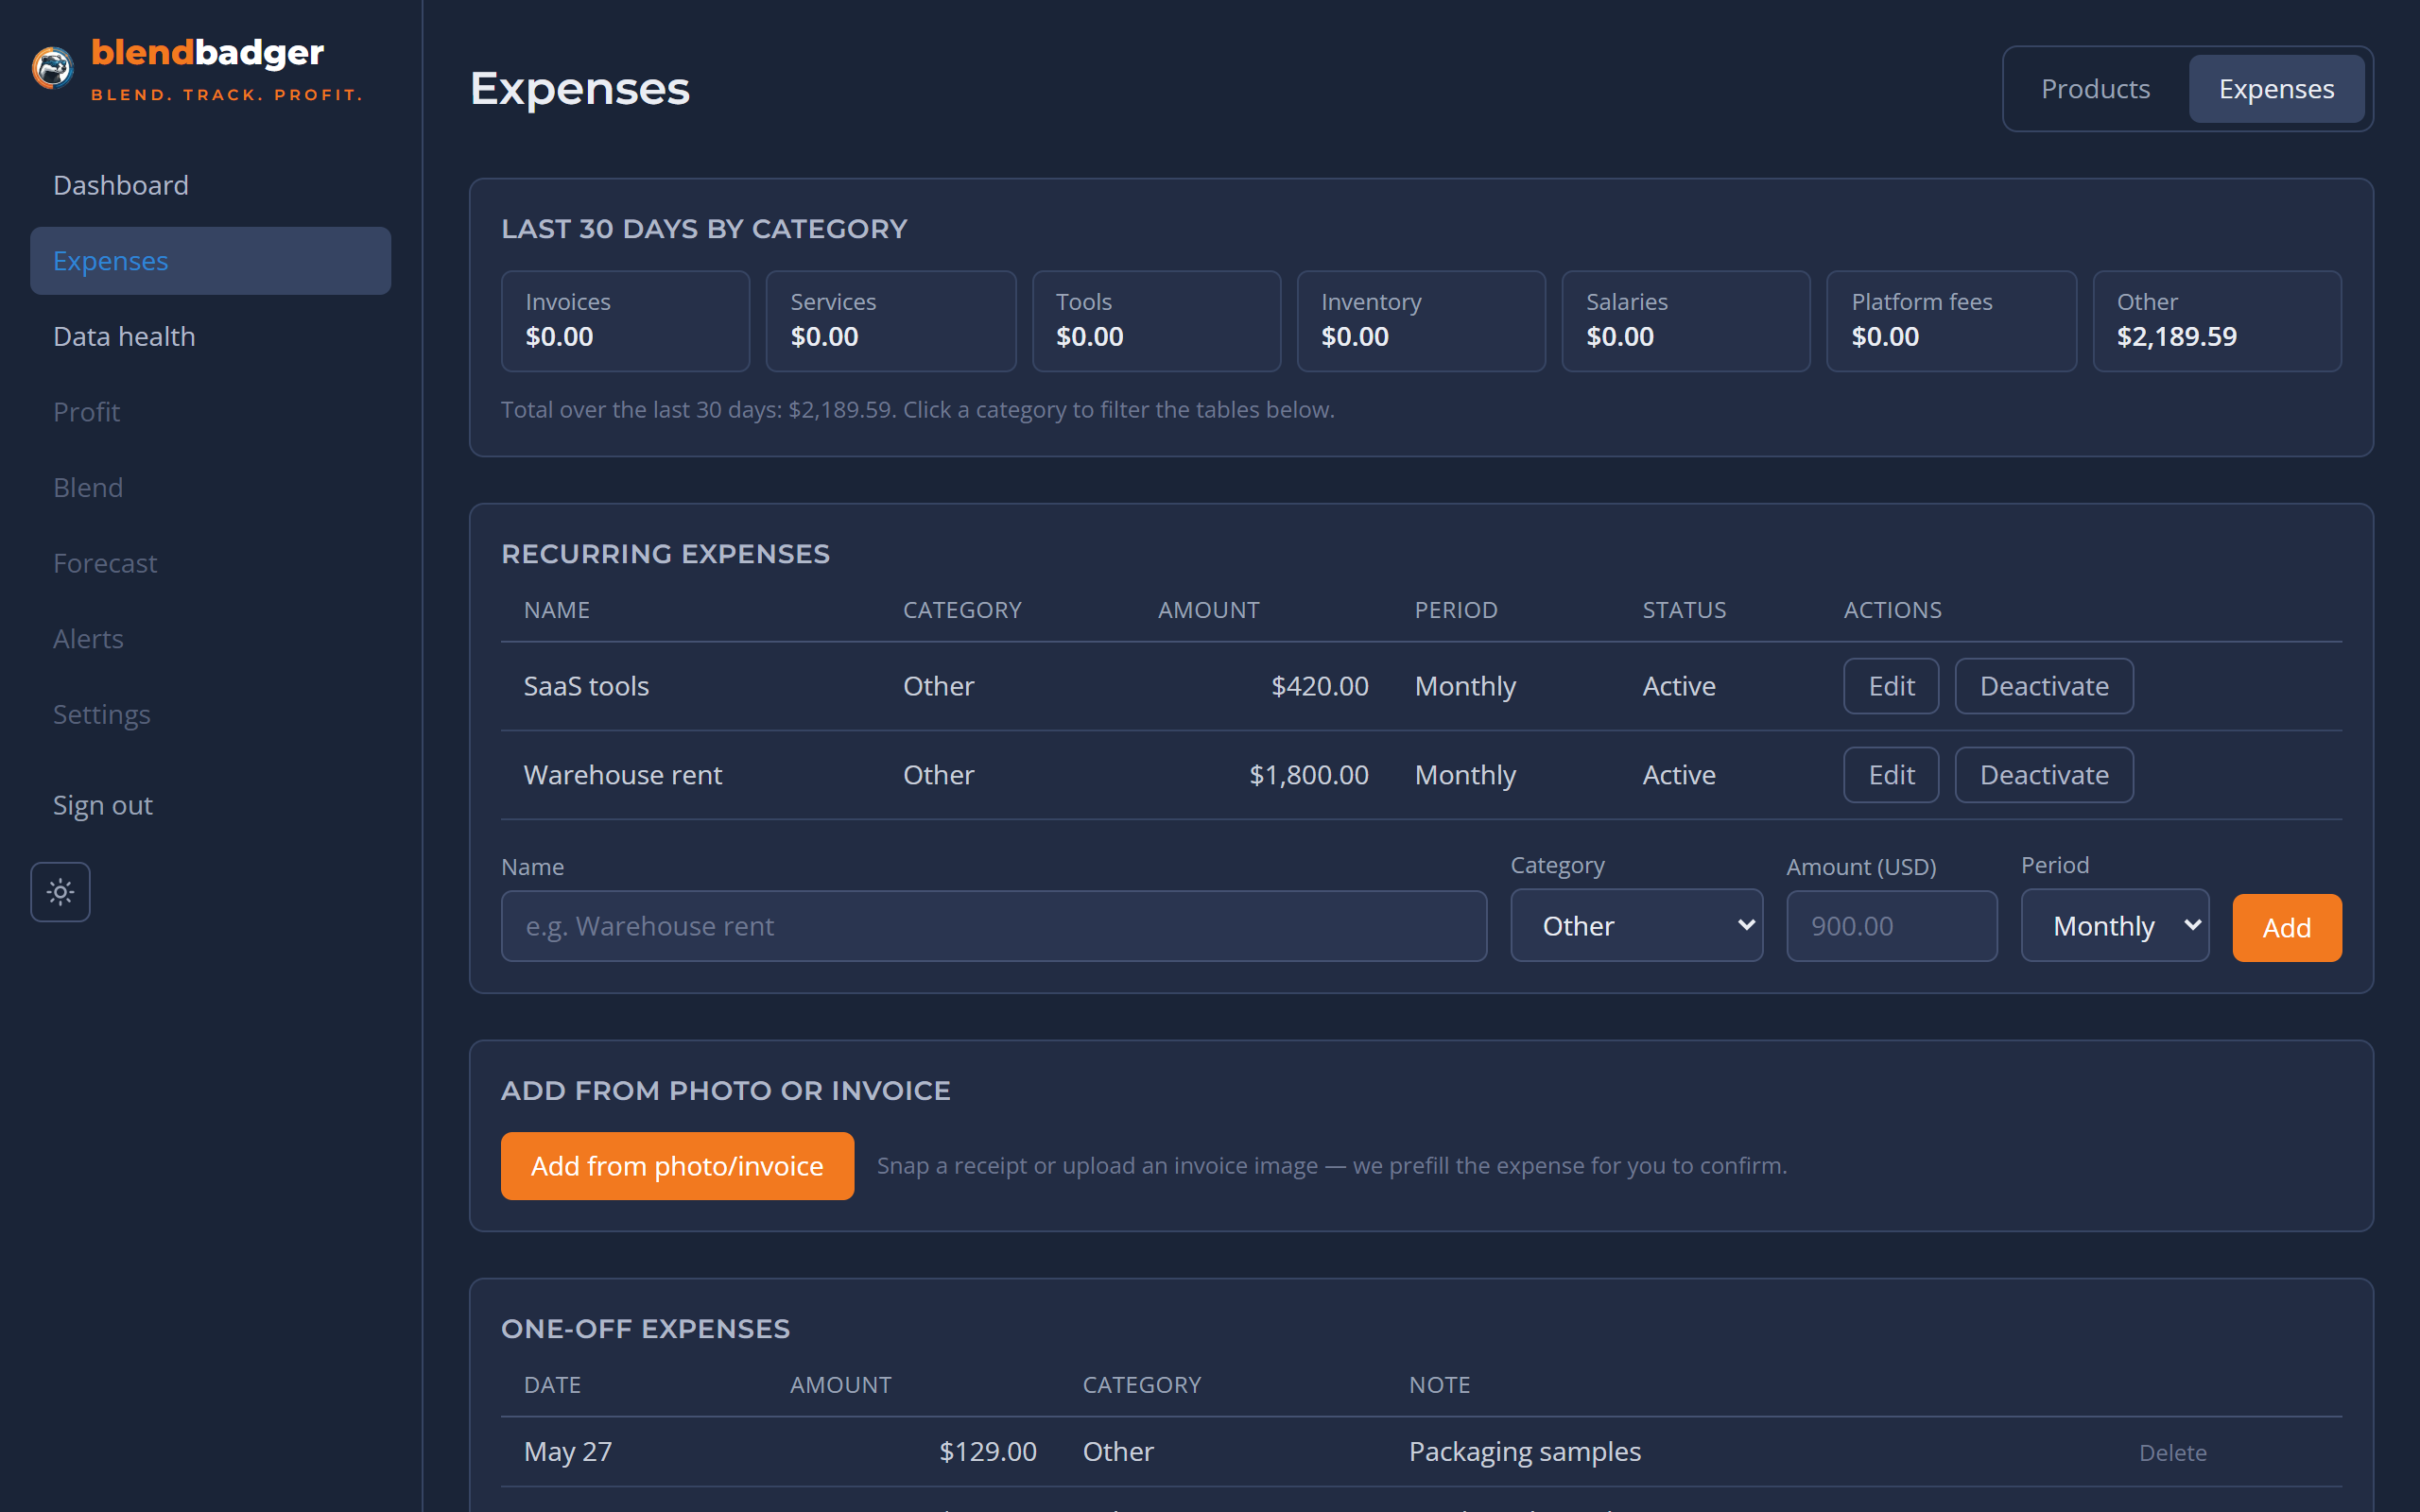
Task: Click the Total over last 30 days text
Action: point(917,410)
